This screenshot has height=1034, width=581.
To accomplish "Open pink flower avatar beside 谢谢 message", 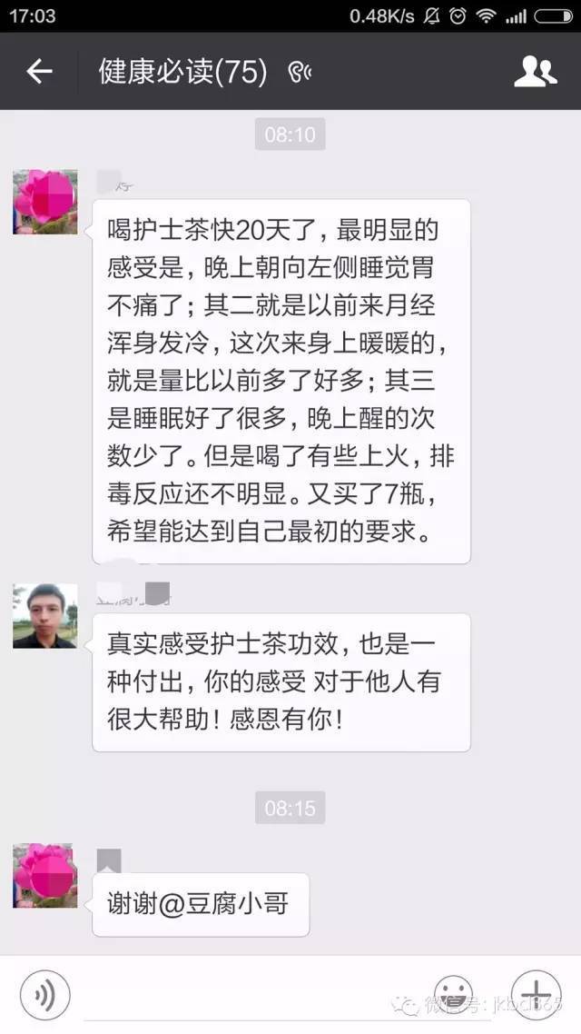I will point(44,876).
